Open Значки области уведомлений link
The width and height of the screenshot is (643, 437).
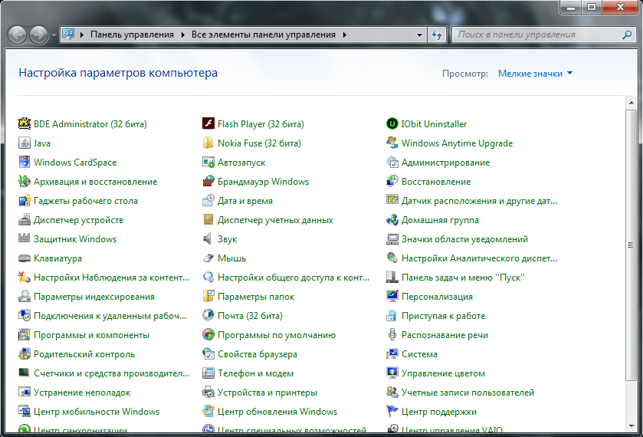464,238
